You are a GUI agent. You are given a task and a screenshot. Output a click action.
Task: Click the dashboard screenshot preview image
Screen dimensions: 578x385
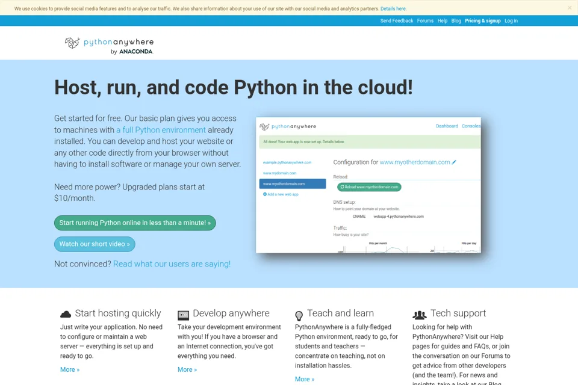pos(368,185)
